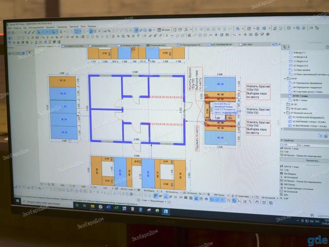Select 06 3D для сайта folder

tap(299, 109)
